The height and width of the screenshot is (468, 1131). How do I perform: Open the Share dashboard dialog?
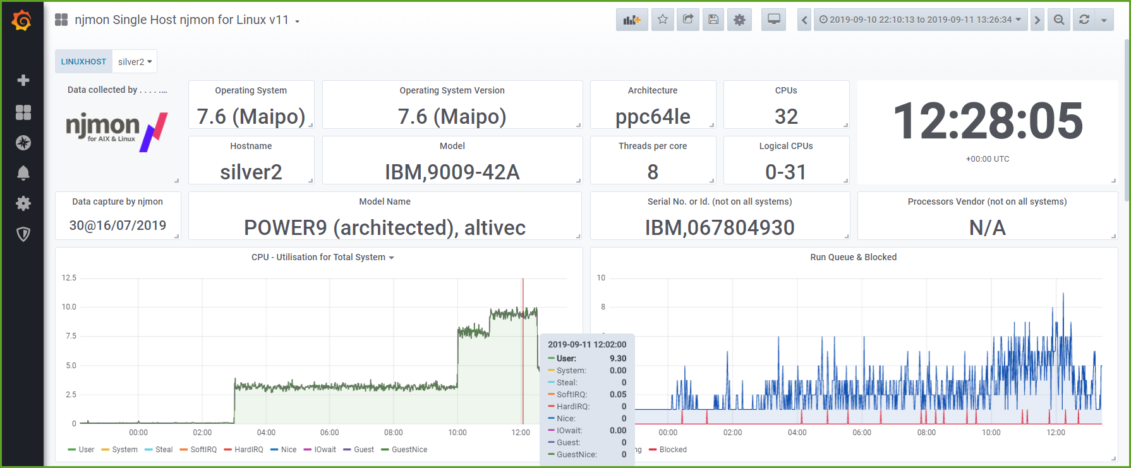tap(688, 20)
